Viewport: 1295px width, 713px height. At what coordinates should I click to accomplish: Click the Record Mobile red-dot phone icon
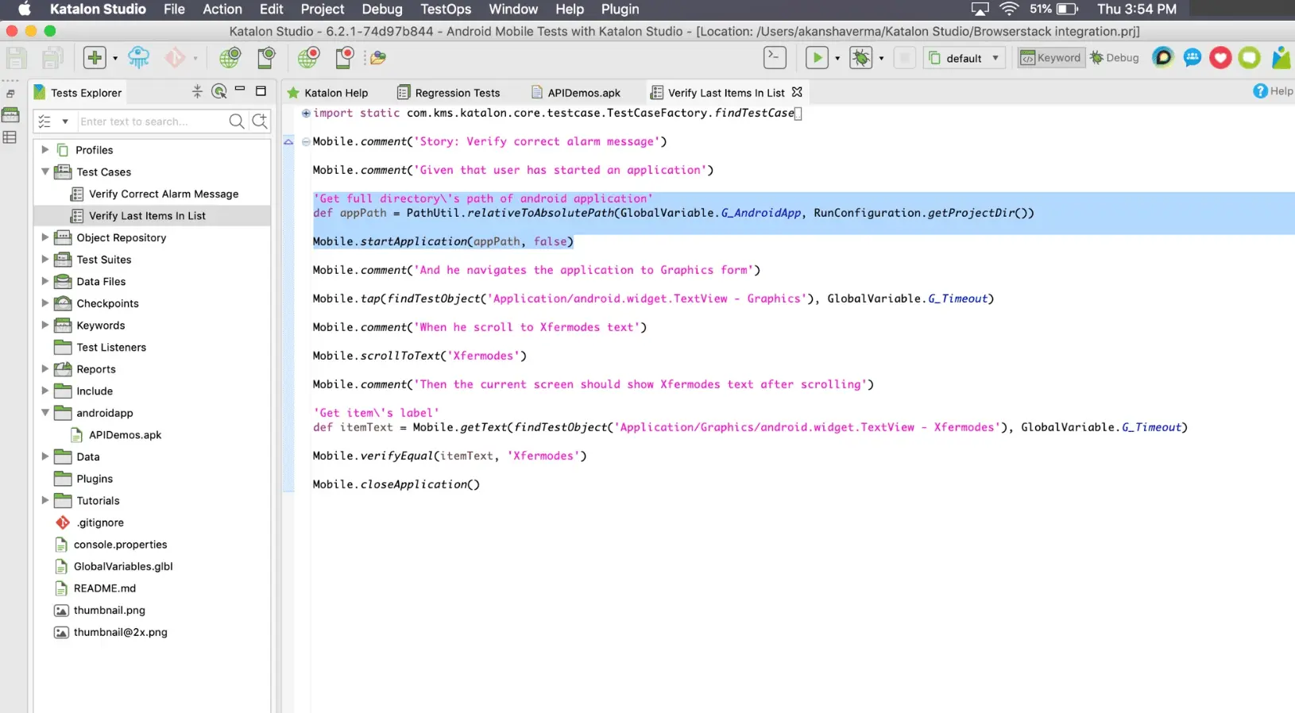pyautogui.click(x=344, y=58)
